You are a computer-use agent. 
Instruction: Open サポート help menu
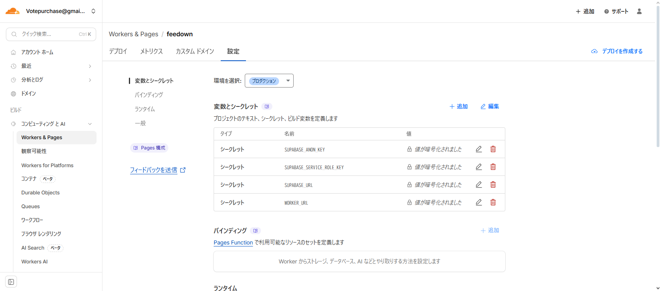click(616, 11)
